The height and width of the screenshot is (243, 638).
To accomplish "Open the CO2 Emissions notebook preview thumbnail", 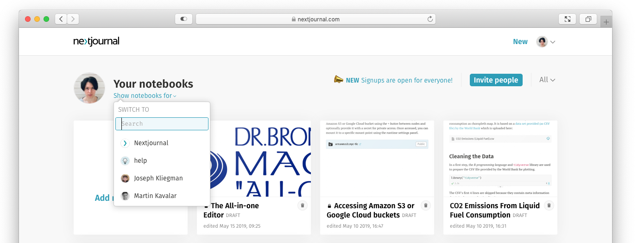I will coord(500,159).
